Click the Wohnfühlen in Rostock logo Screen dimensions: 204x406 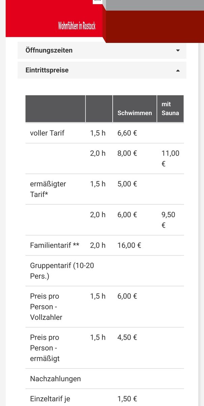(x=76, y=26)
